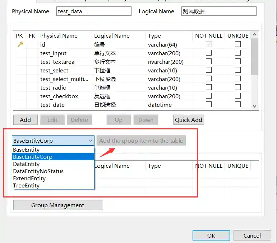The height and width of the screenshot is (243, 277).
Task: Toggle UNIQUE for test_select
Action: (237, 70)
